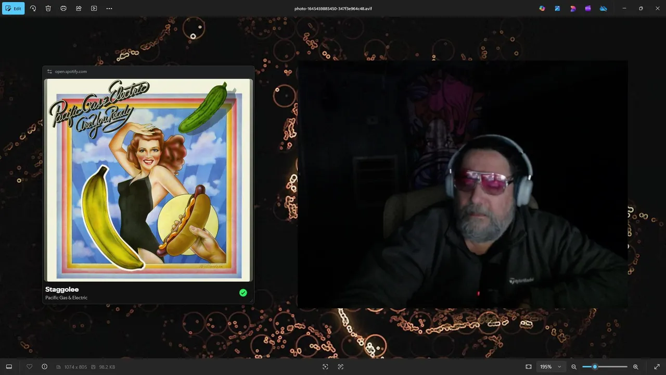This screenshot has height=375, width=666.
Task: Click the fit to window icon
Action: [529, 367]
